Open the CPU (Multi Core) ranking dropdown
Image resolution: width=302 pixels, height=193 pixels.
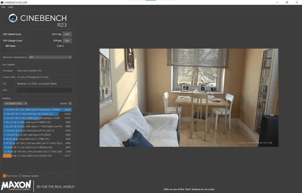pos(15,103)
